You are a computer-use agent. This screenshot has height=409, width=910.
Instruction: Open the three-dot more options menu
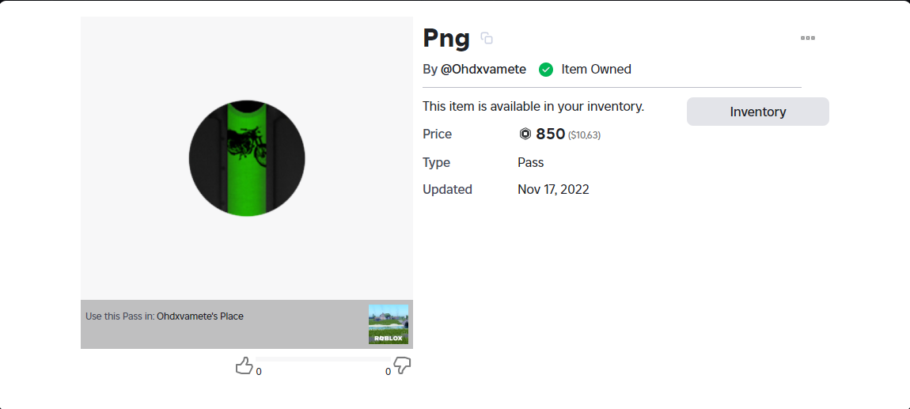pyautogui.click(x=807, y=38)
